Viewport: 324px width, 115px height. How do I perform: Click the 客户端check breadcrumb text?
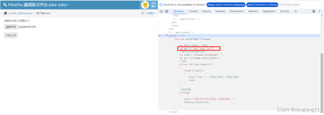click(43, 13)
